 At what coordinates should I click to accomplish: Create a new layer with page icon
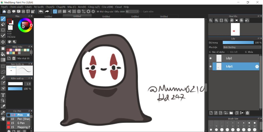click(211, 113)
